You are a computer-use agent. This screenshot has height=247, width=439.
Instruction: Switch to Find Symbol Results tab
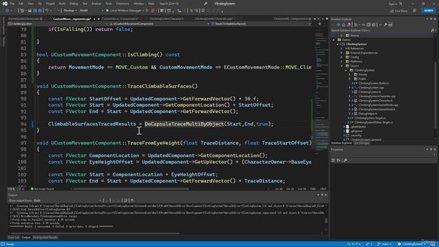coord(45,237)
